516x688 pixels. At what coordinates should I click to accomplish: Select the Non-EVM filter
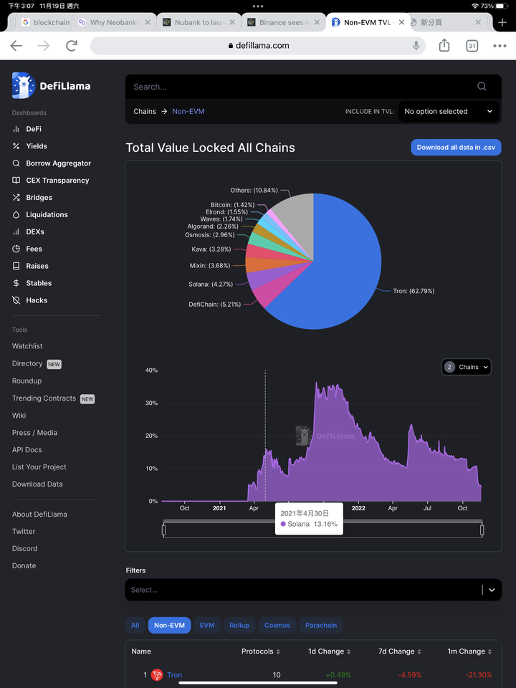coord(169,625)
